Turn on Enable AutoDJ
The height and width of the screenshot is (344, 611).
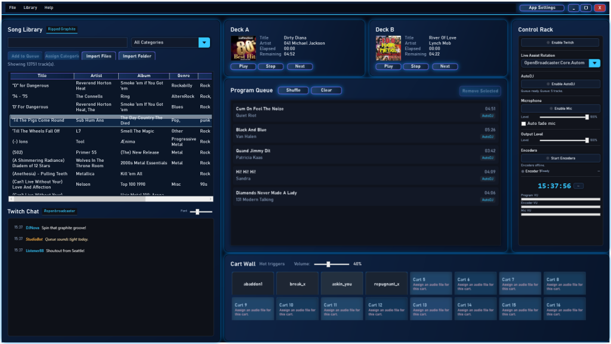560,84
